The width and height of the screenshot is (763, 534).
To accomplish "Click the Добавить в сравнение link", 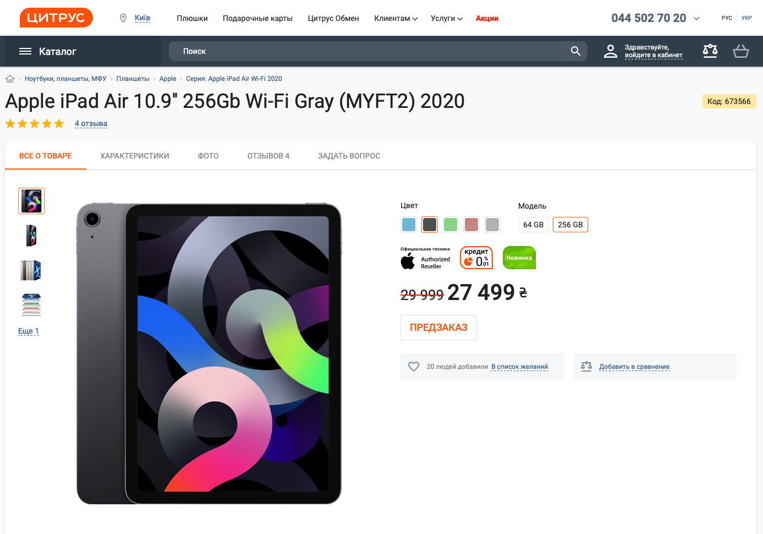I will coord(634,367).
